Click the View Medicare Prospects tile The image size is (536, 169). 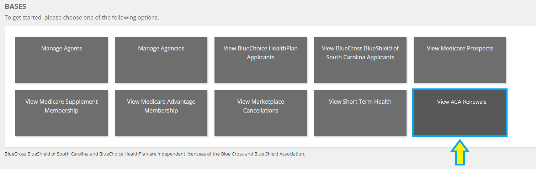pyautogui.click(x=460, y=60)
